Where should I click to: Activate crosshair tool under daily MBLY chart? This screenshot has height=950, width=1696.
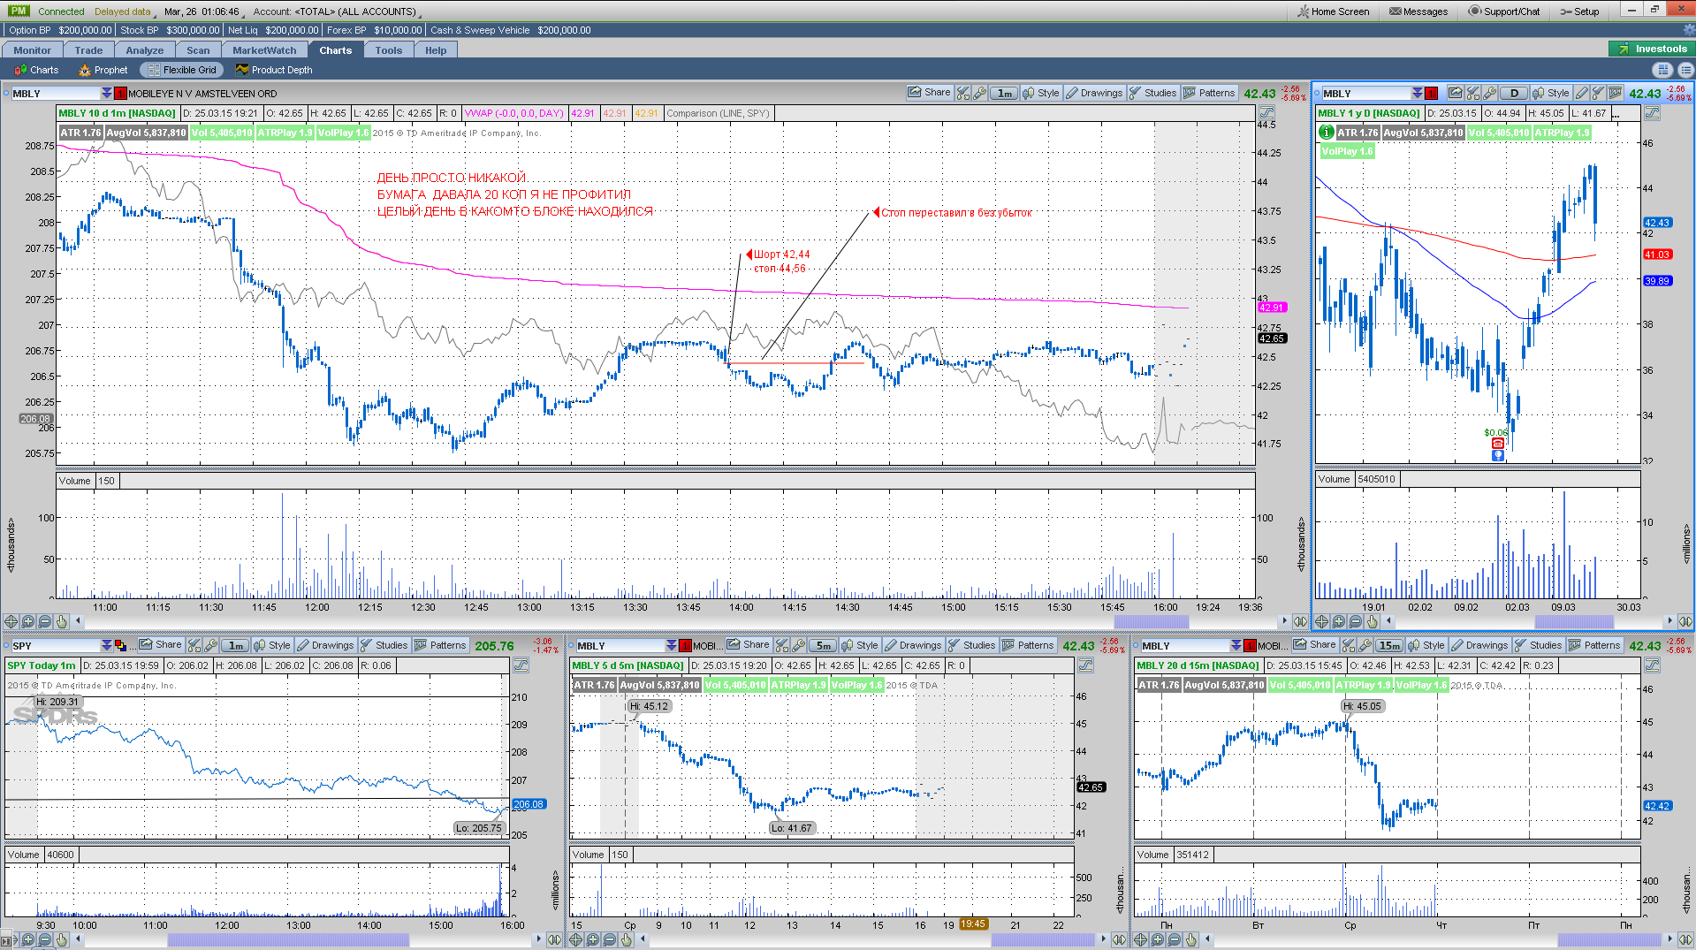(1322, 621)
